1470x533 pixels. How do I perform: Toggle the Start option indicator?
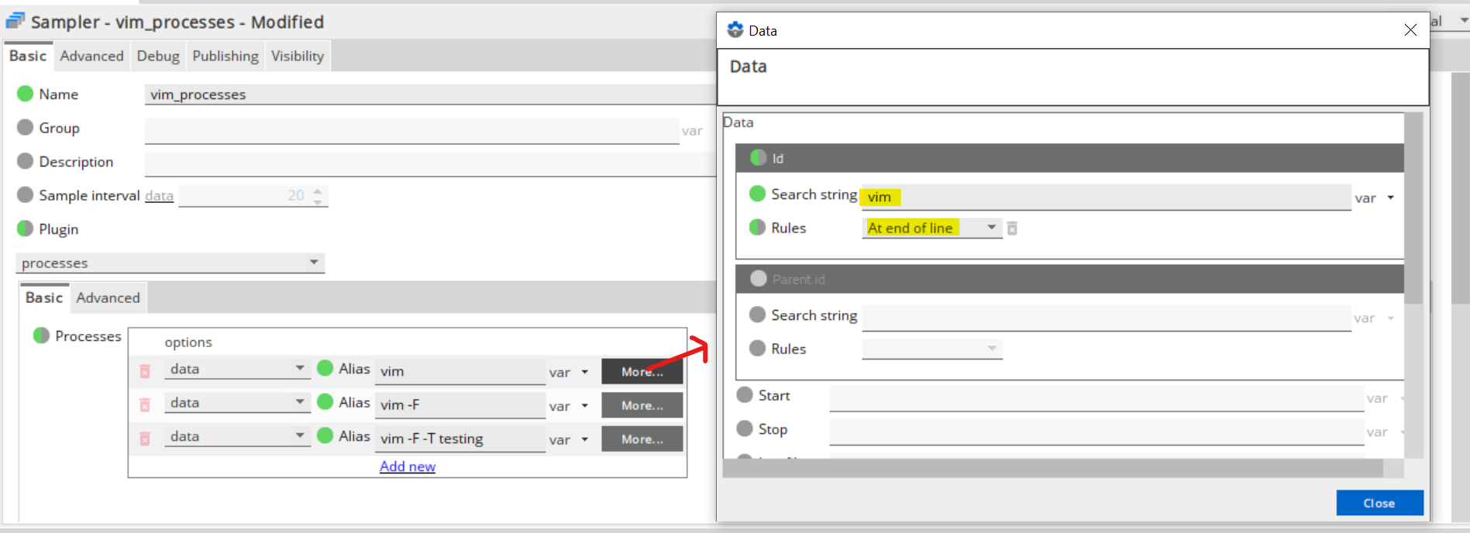point(745,395)
